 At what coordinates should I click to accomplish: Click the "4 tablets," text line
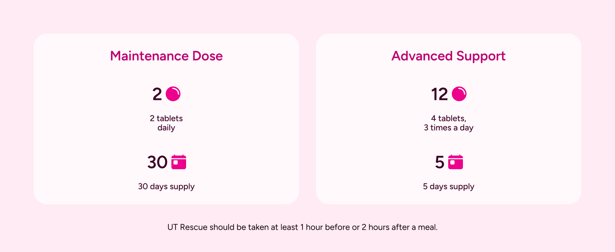tap(449, 118)
